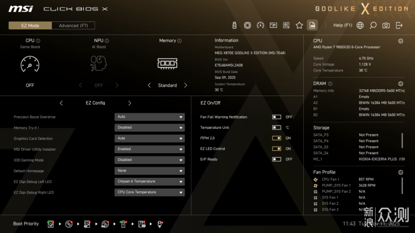Open Help (F1)
This screenshot has width=415, height=233.
[343, 25]
